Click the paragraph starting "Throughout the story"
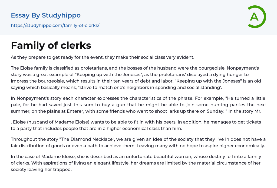The image size is (277, 188). [138, 142]
